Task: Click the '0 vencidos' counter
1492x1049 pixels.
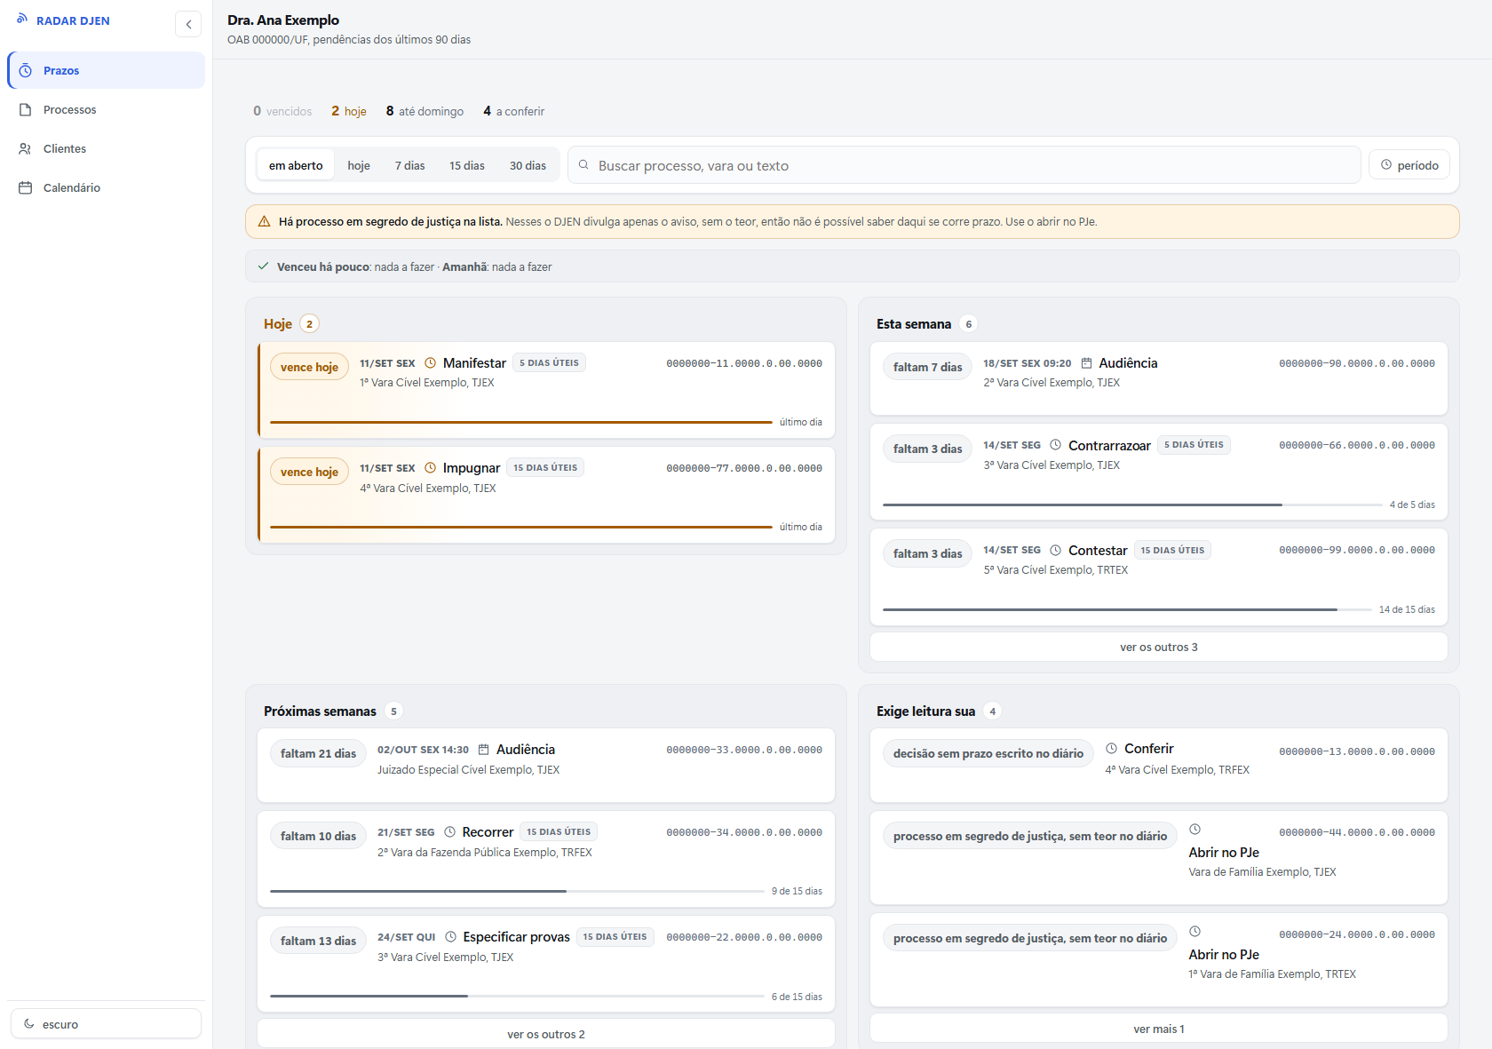Action: (x=282, y=111)
